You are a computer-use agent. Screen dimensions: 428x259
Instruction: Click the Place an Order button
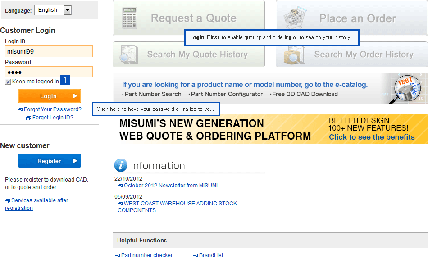pos(352,18)
